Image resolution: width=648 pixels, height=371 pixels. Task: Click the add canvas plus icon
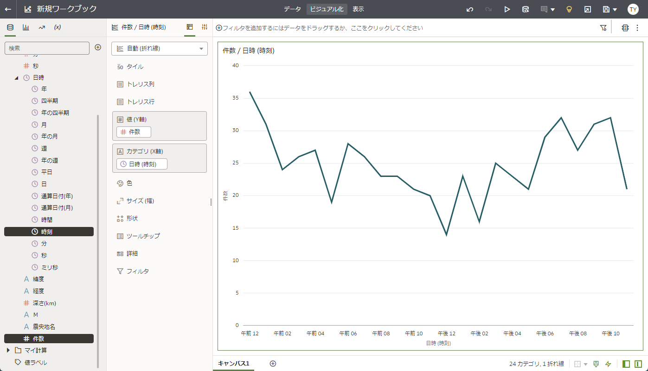(273, 364)
